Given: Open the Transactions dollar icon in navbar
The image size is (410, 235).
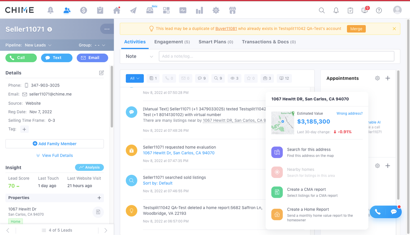Looking at the screenshot, I should click(x=84, y=10).
